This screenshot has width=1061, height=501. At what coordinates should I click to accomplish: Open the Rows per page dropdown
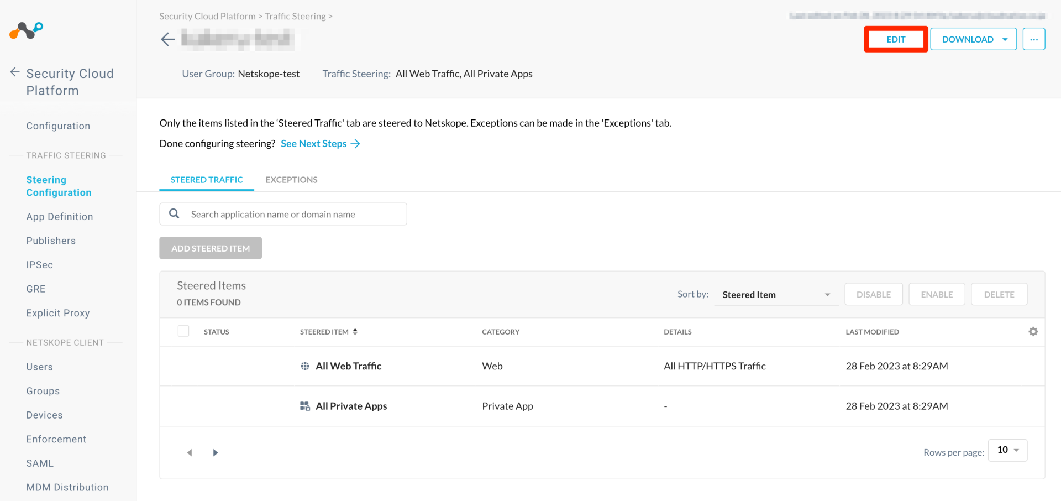click(x=1007, y=450)
